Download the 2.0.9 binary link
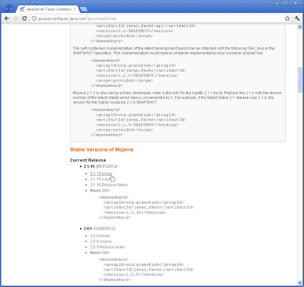The image size is (304, 287). click(100, 236)
